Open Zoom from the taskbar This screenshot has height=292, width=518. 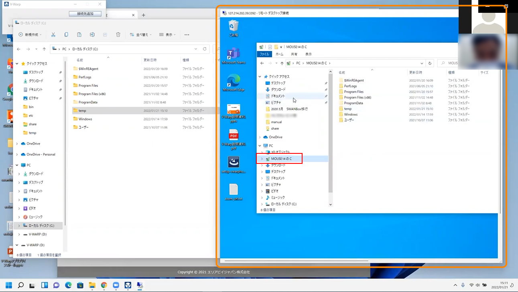point(116,285)
